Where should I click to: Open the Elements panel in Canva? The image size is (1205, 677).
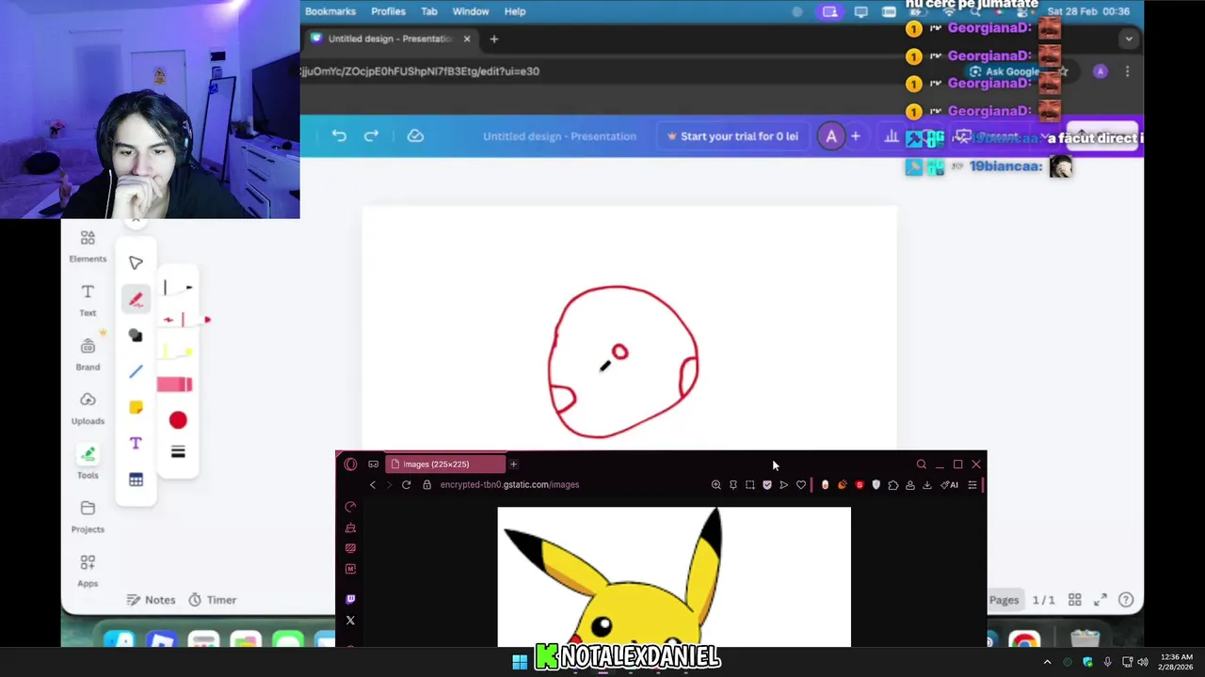88,246
